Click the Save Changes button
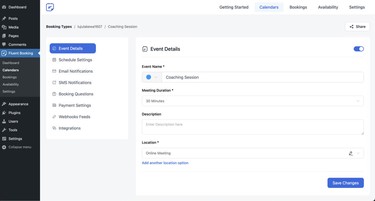The width and height of the screenshot is (375, 201). click(346, 183)
